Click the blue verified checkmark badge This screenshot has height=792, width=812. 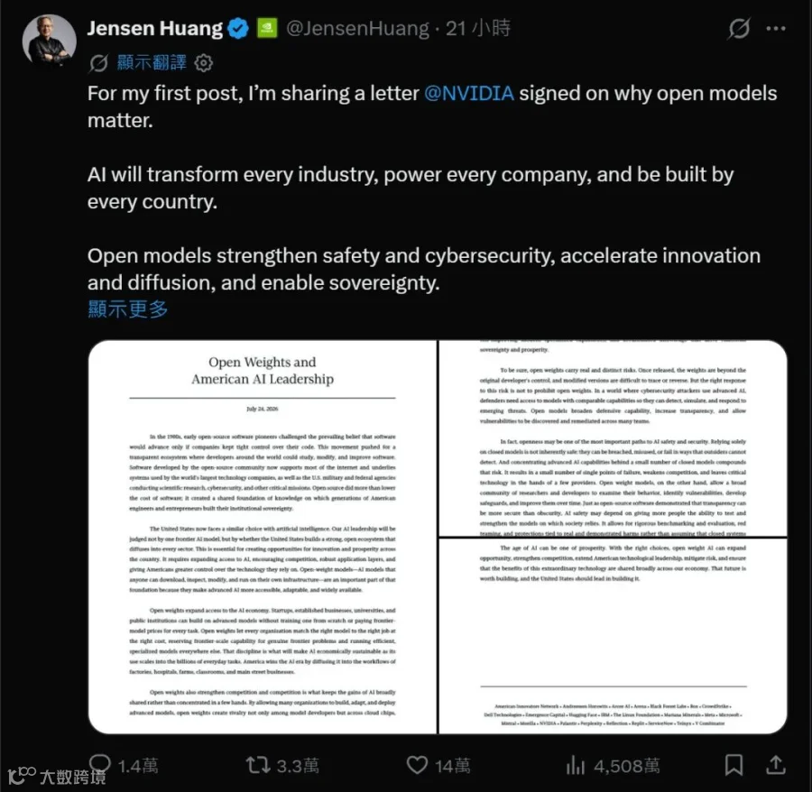(x=239, y=29)
